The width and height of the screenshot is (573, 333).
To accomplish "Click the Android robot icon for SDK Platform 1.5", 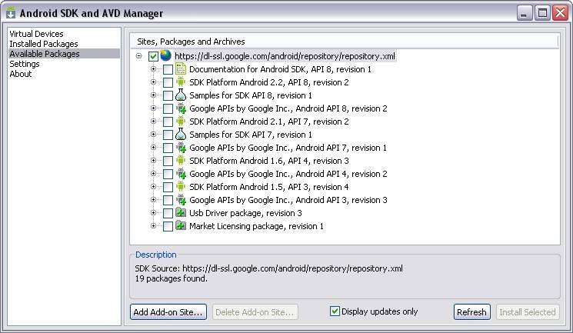I will 181,186.
